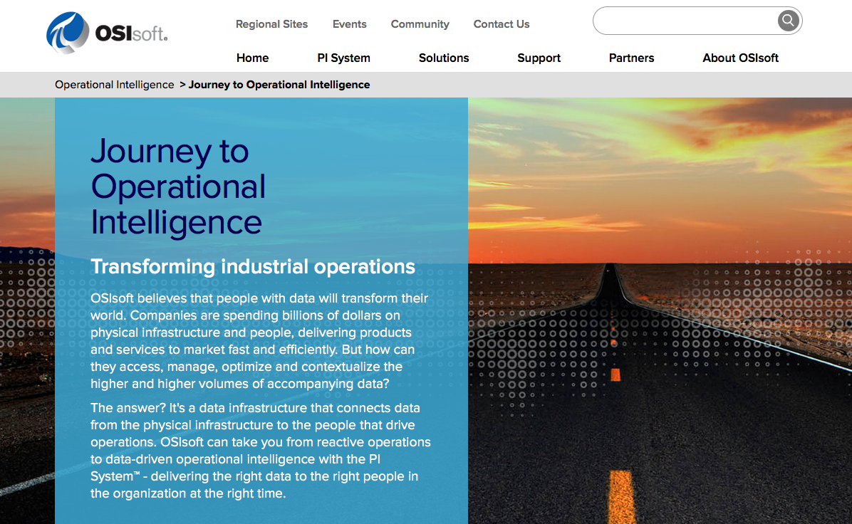Open the Solutions menu
This screenshot has height=524, width=852.
point(443,58)
